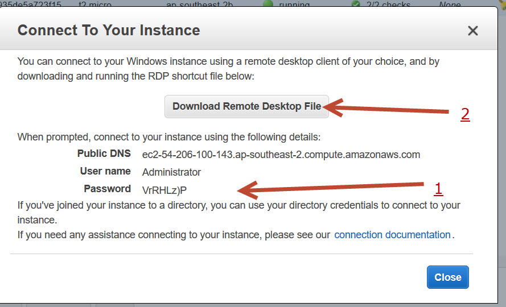Click the Connect To Your Instance title
Viewport: 506px width, 307px height.
pos(109,30)
